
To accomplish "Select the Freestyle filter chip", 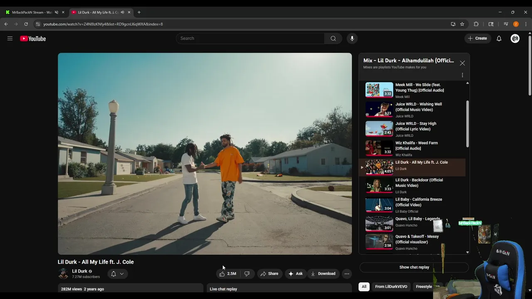I will point(424,287).
